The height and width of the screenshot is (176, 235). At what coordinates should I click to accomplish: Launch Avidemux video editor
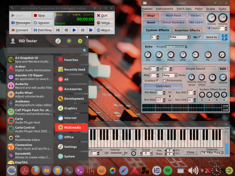coord(30,103)
